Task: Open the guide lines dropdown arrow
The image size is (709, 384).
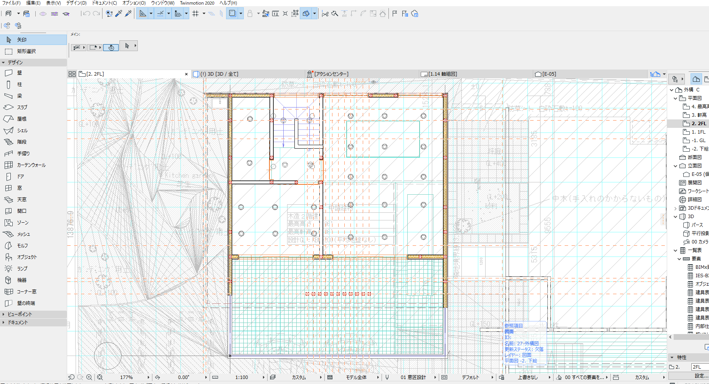Action: click(x=151, y=14)
